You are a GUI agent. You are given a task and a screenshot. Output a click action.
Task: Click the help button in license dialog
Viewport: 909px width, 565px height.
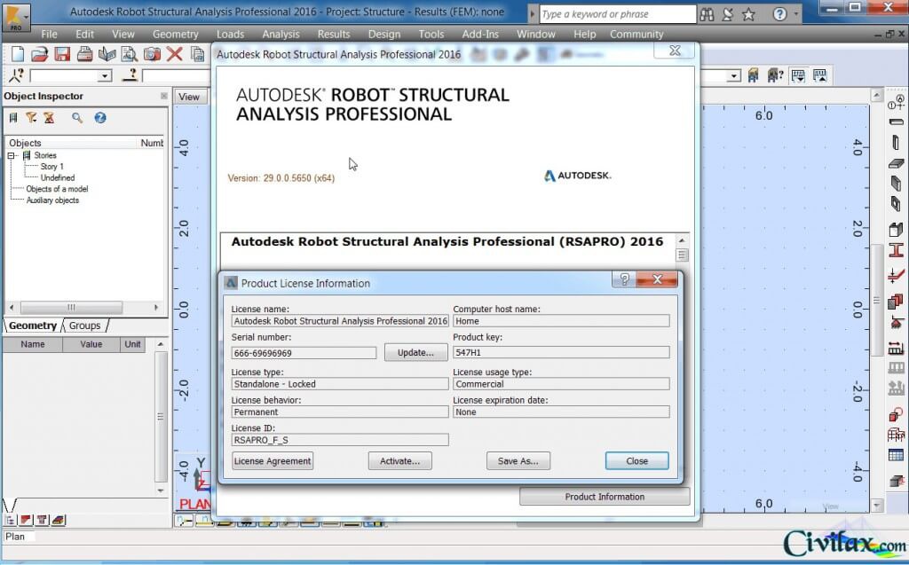click(624, 280)
